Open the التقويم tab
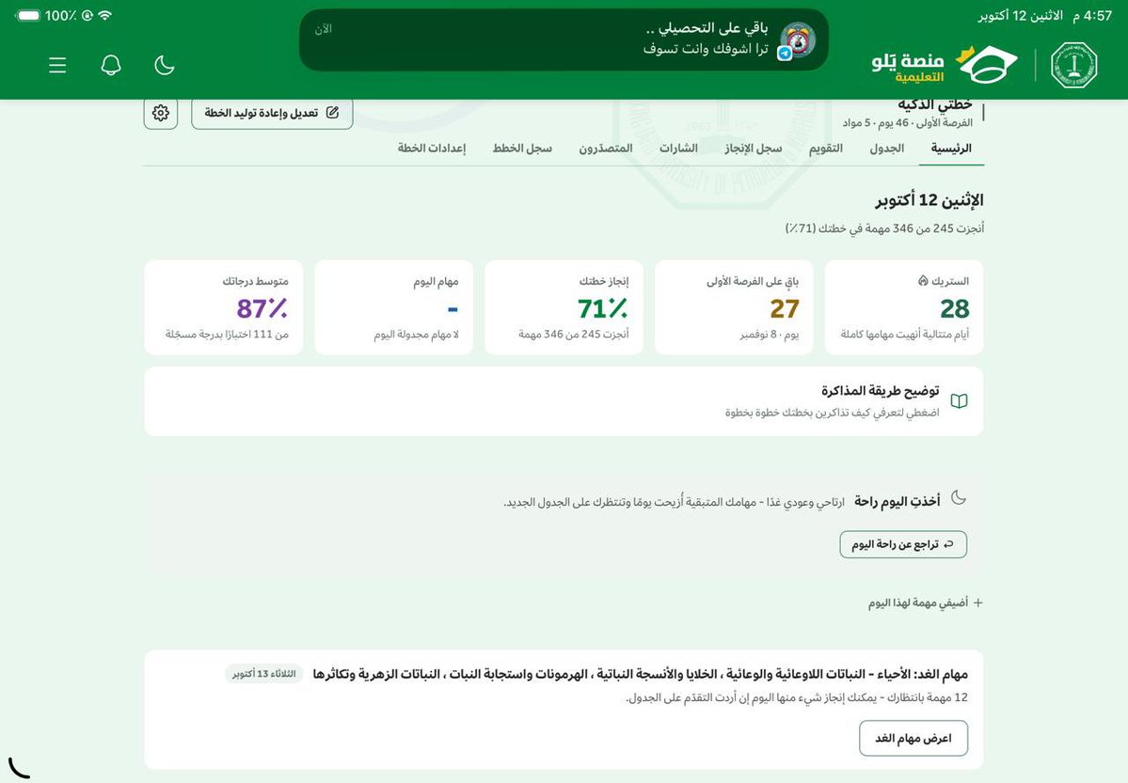This screenshot has width=1128, height=783. point(825,149)
